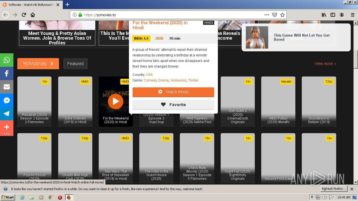Follow the View more link
Screen dimensions: 358x201
(325, 64)
